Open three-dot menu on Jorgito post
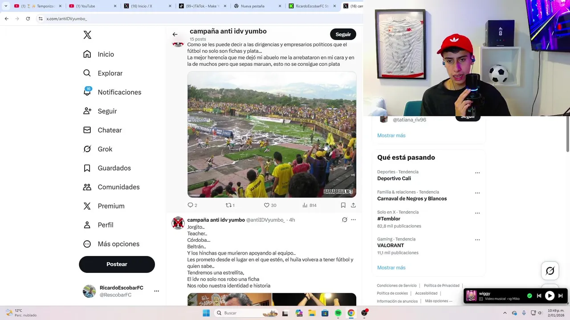The image size is (570, 320). pos(353,220)
